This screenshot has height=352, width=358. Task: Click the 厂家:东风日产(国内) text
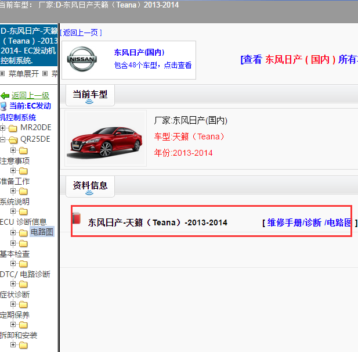(191, 120)
